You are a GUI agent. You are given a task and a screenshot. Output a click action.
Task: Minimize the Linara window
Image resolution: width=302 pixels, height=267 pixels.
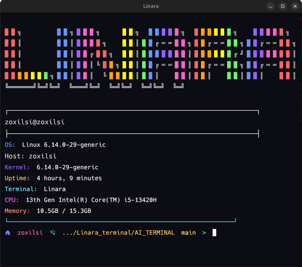click(270, 6)
